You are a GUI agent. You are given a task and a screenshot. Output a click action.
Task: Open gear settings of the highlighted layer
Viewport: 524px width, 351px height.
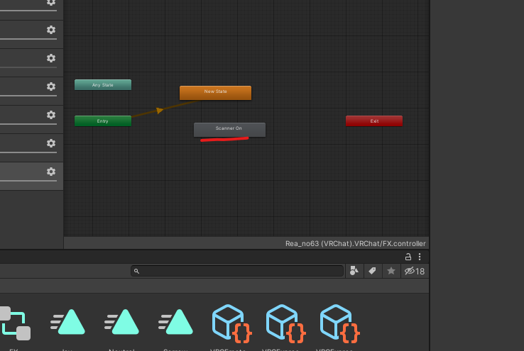click(x=51, y=172)
